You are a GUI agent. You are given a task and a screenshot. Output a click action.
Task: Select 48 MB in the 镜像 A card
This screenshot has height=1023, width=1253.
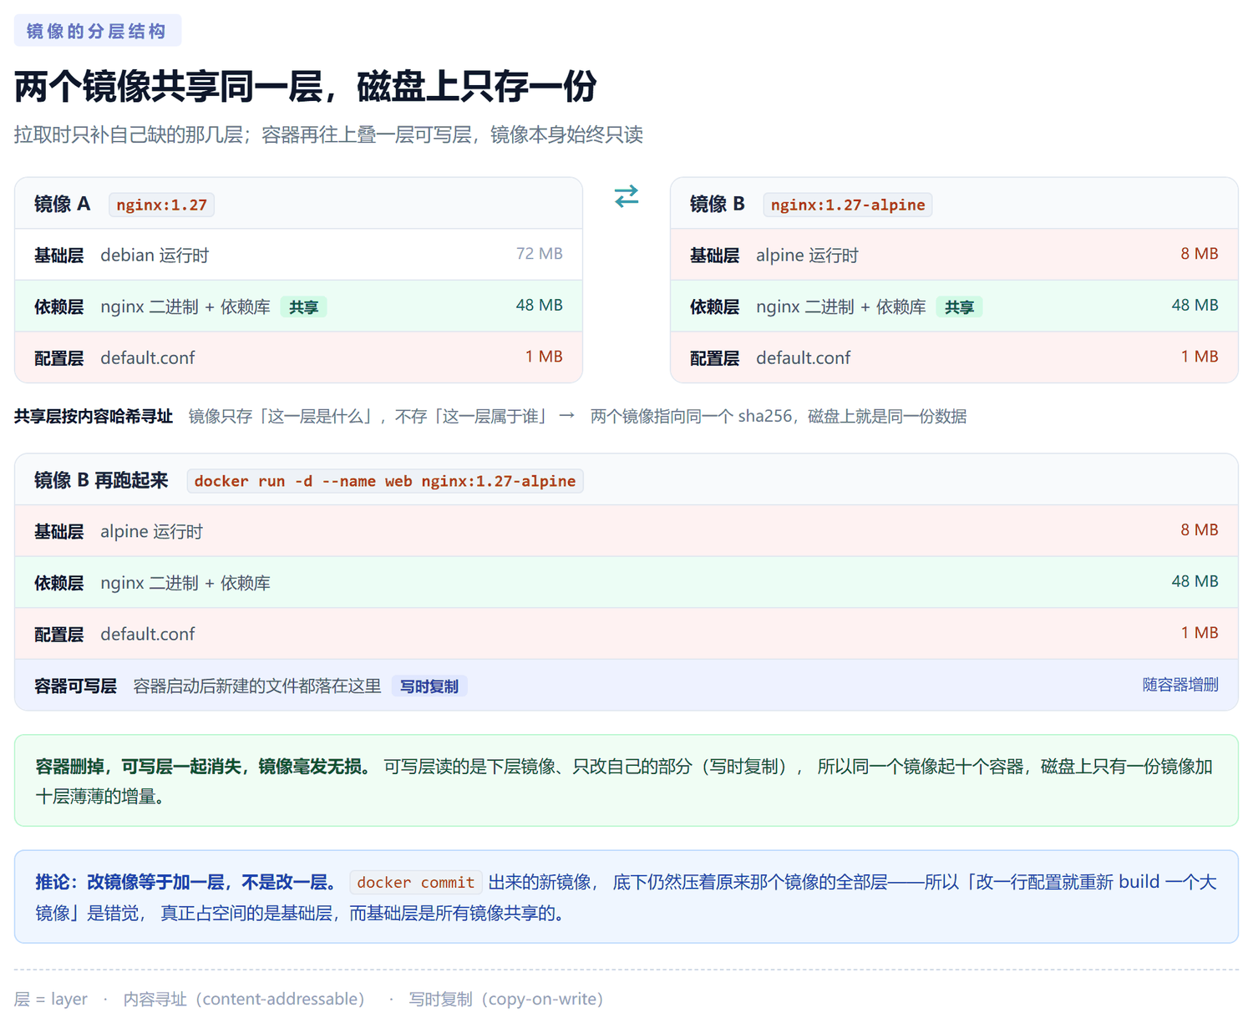[540, 306]
